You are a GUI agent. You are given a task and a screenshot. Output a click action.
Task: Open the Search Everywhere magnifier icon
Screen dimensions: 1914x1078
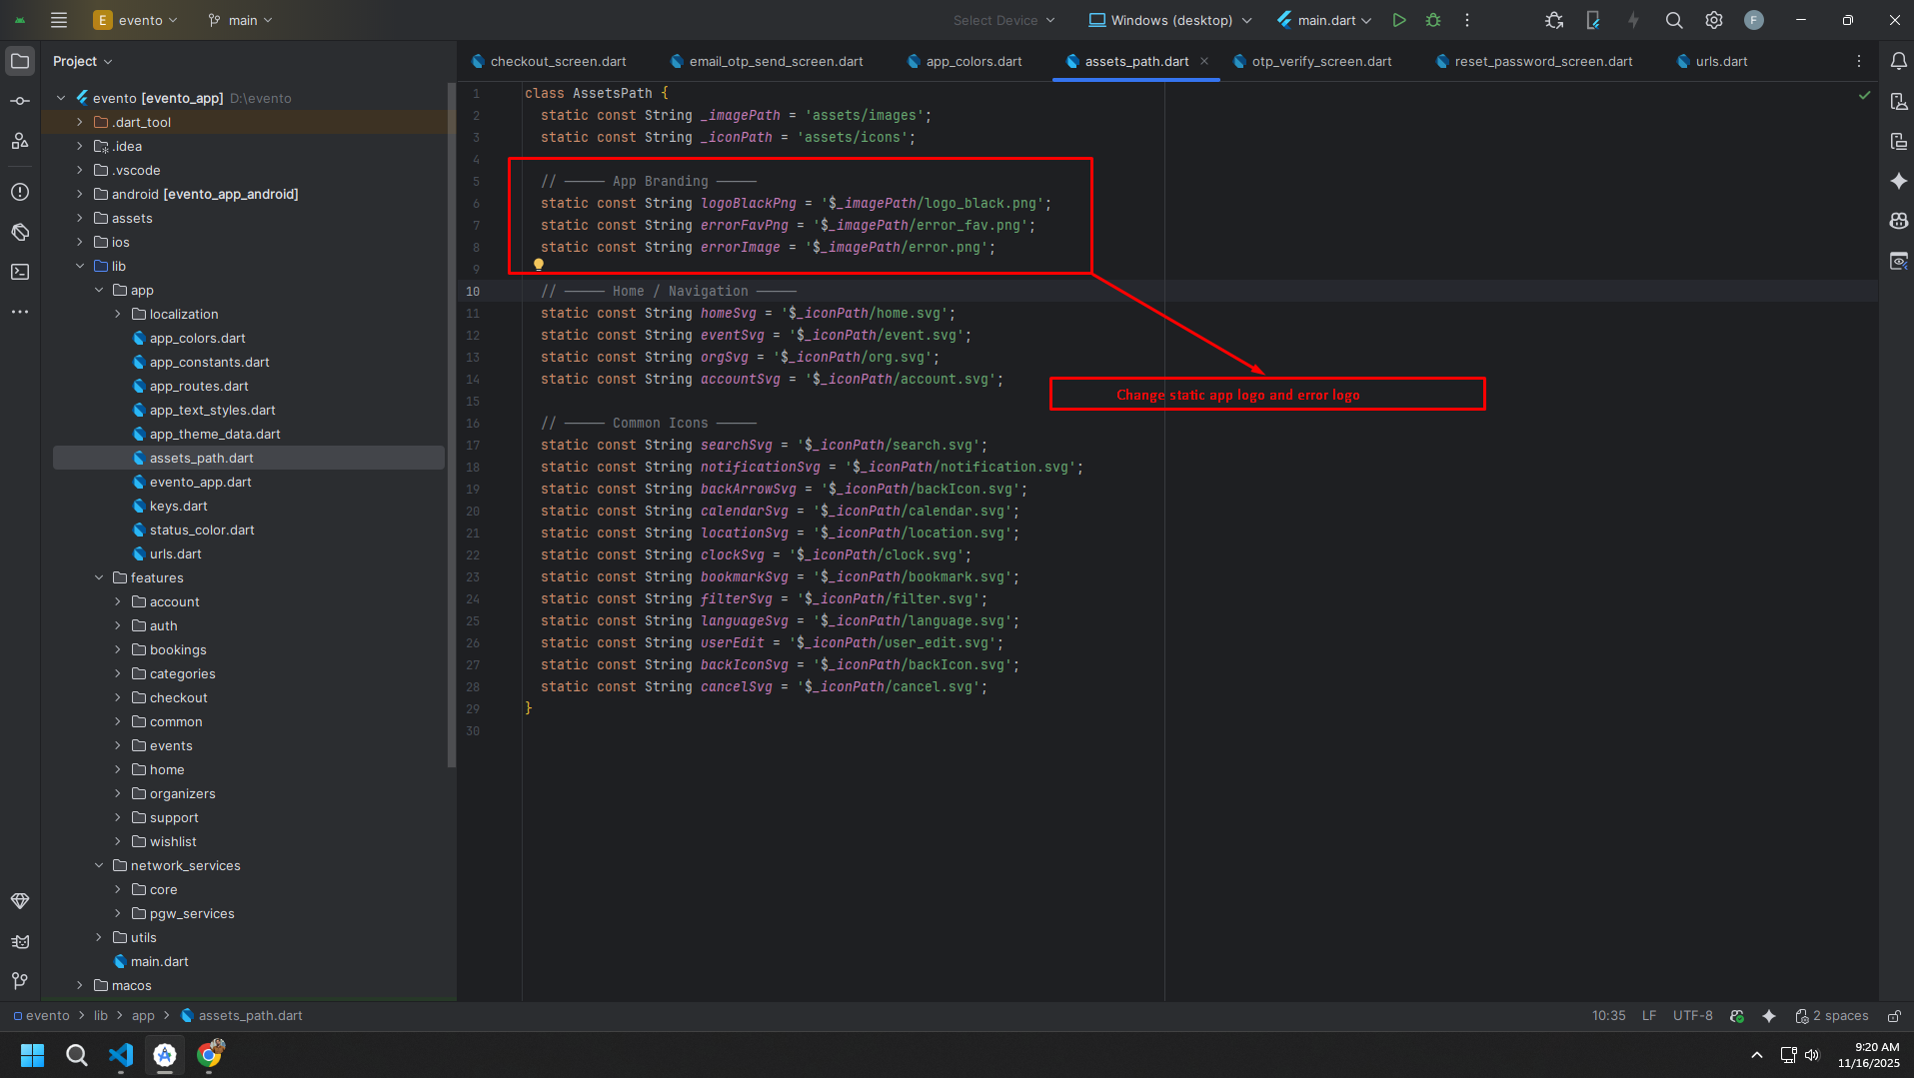1674,20
